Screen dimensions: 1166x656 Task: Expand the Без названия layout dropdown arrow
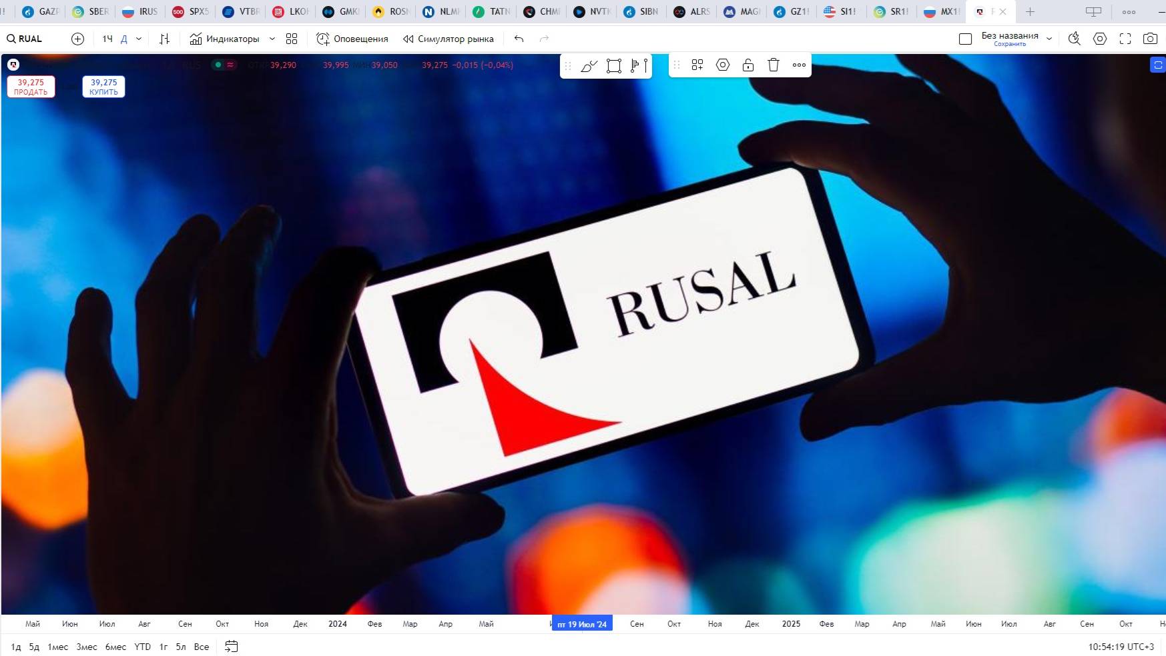click(1049, 39)
